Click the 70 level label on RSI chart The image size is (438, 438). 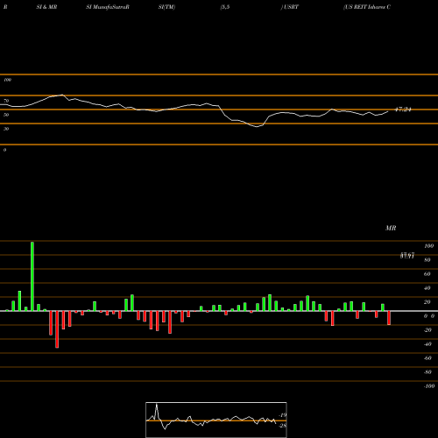tap(6, 101)
